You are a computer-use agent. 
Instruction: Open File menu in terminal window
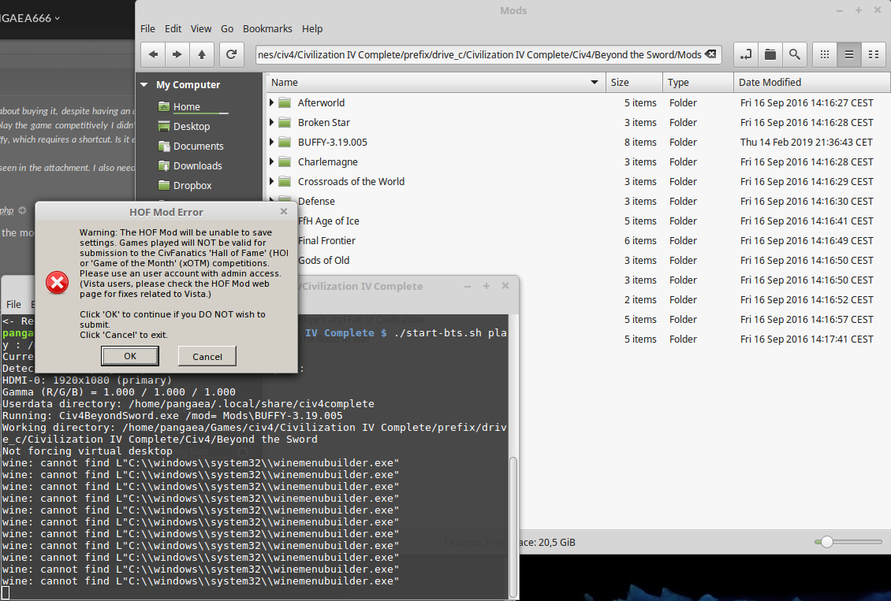[13, 304]
